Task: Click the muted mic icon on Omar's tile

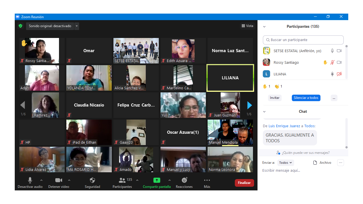Action: [x=69, y=61]
